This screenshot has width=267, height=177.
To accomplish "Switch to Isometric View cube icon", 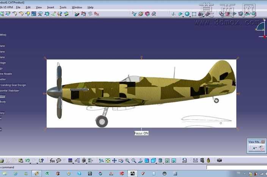I will point(154,160).
